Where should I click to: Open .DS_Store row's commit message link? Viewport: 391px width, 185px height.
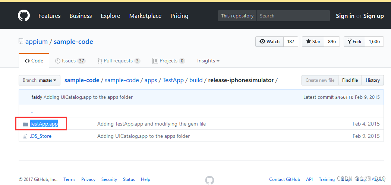(144, 136)
